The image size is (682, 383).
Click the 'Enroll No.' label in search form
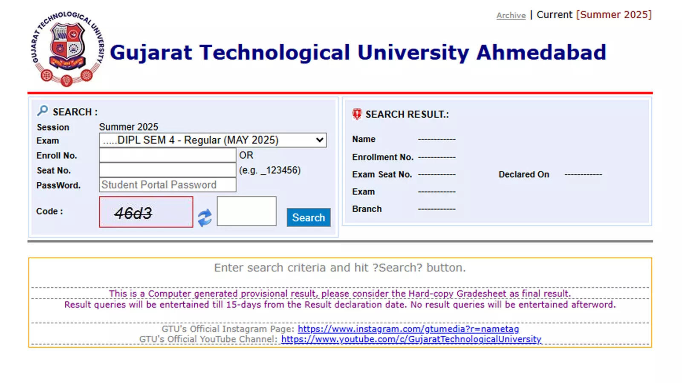pyautogui.click(x=57, y=155)
